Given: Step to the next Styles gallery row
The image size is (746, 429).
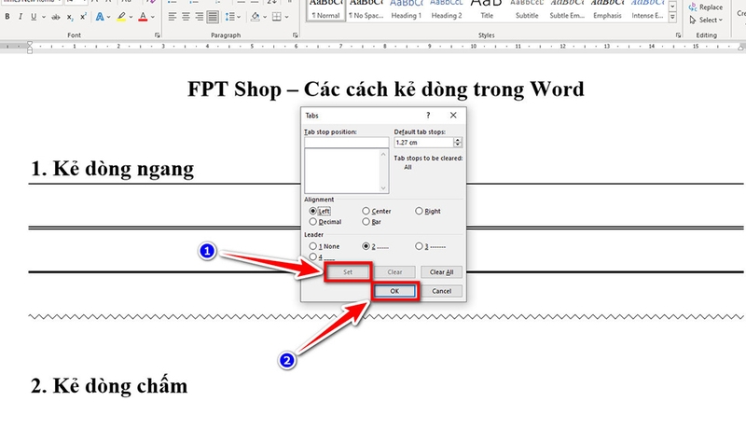Looking at the screenshot, I should point(672,7).
